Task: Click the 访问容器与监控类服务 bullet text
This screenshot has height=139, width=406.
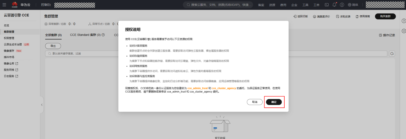Action: [x=142, y=76]
